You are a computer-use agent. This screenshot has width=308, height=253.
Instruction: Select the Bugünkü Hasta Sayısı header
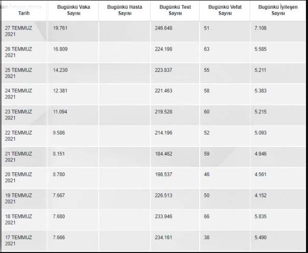(125, 10)
